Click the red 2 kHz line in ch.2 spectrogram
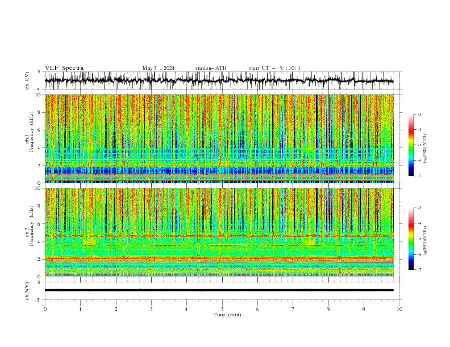 (219, 259)
